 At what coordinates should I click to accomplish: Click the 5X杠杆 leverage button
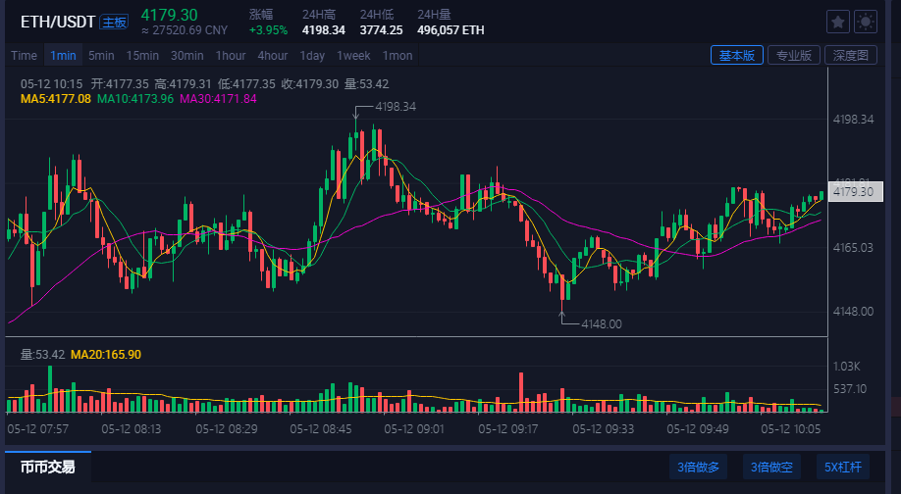tap(843, 467)
